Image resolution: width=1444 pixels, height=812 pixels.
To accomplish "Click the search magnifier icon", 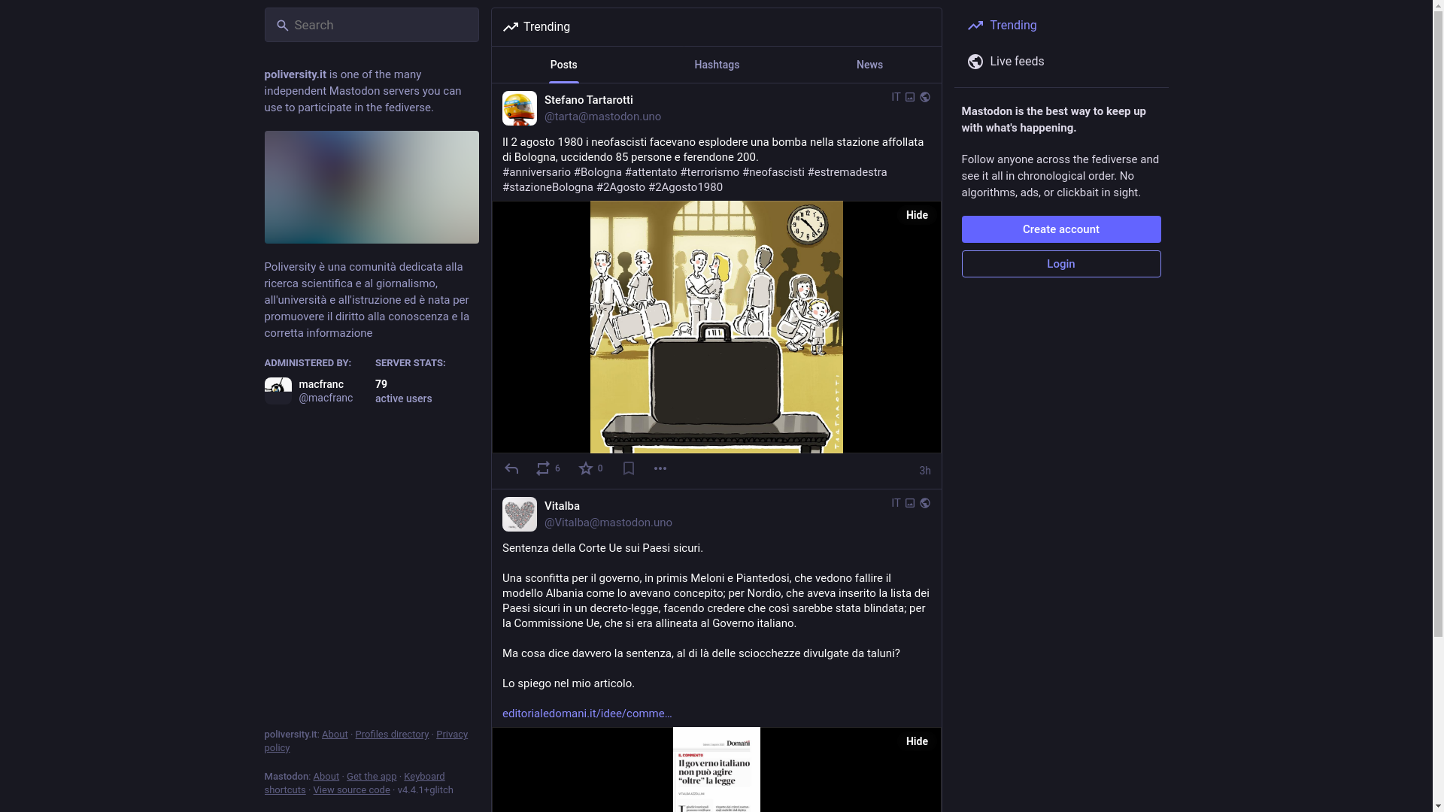I will [282, 26].
